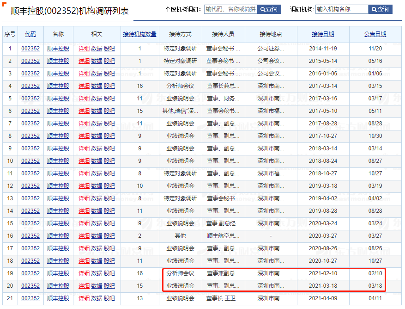Click 顺丰控股 name link in row 15
Screen dimensions: 405x309
pos(58,223)
